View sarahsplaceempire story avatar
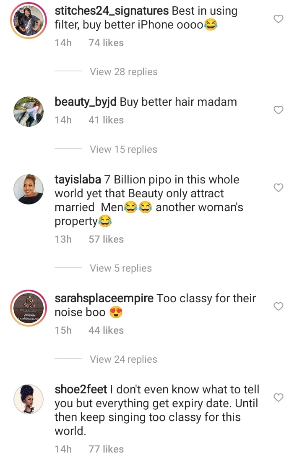Viewport: 302px width, 466px height. [x=29, y=308]
